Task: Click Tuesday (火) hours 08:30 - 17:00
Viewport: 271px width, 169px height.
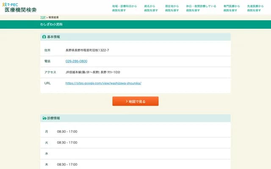Action: [x=67, y=143]
